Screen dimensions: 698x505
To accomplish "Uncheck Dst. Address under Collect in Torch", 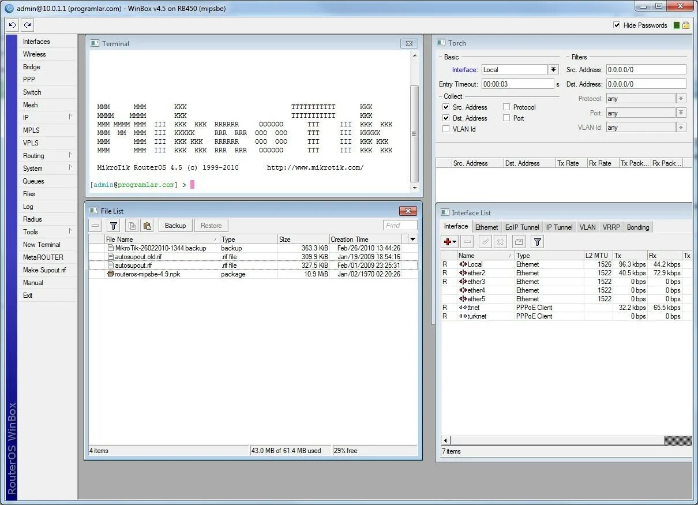I will click(446, 118).
